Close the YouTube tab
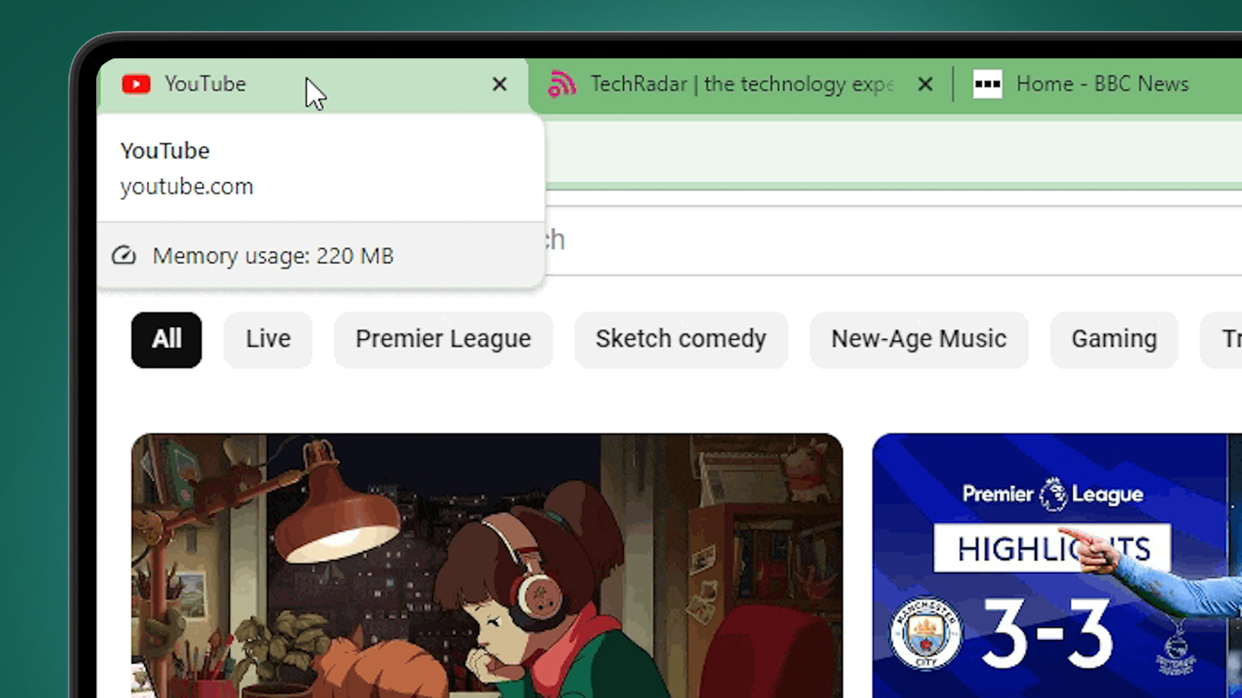 pos(499,84)
